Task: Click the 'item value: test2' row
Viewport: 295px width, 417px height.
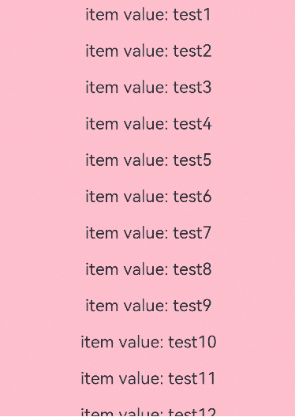Action: [148, 51]
